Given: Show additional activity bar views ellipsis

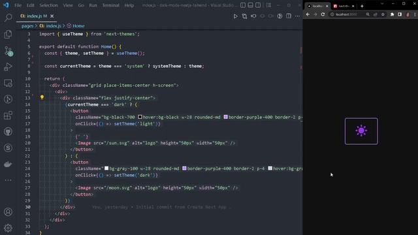Looking at the screenshot, I should [8, 180].
